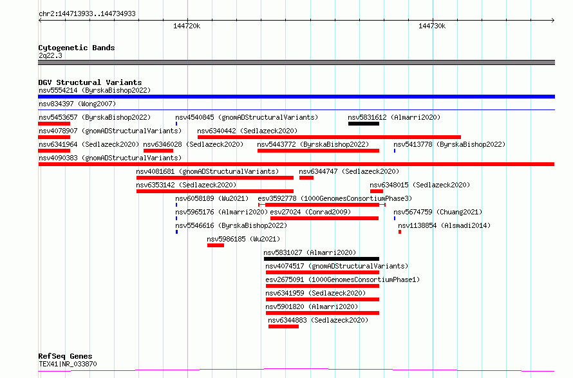Screen dimensions: 573x378
Task: Select the nsv5443772 (ByrskaBishop2022) label
Action: pos(313,144)
